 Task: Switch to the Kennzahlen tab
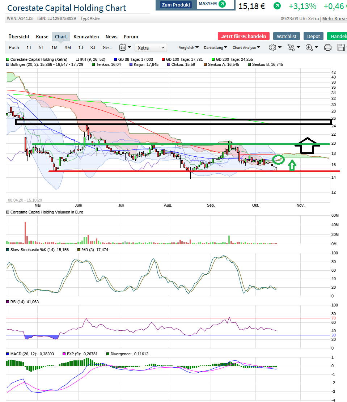tap(86, 37)
